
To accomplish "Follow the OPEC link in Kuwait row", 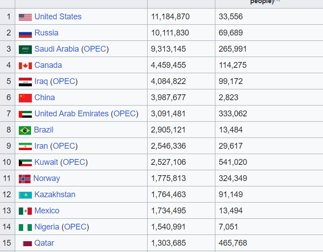I will click(x=74, y=162).
